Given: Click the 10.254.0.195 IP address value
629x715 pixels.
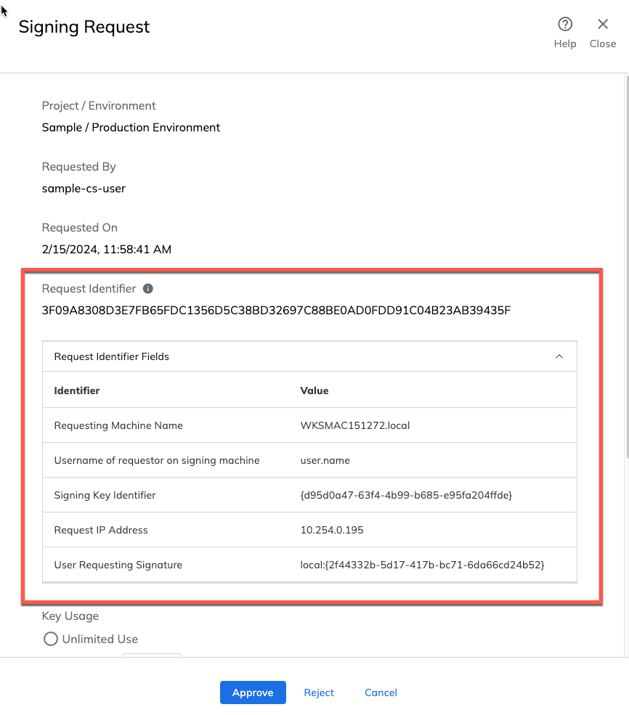Looking at the screenshot, I should point(332,530).
